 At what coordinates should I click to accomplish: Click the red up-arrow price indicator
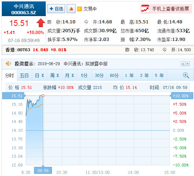pyautogui.click(x=41, y=23)
